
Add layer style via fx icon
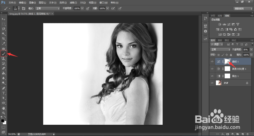tap(223, 134)
